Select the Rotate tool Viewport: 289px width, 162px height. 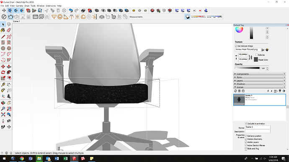(3, 72)
